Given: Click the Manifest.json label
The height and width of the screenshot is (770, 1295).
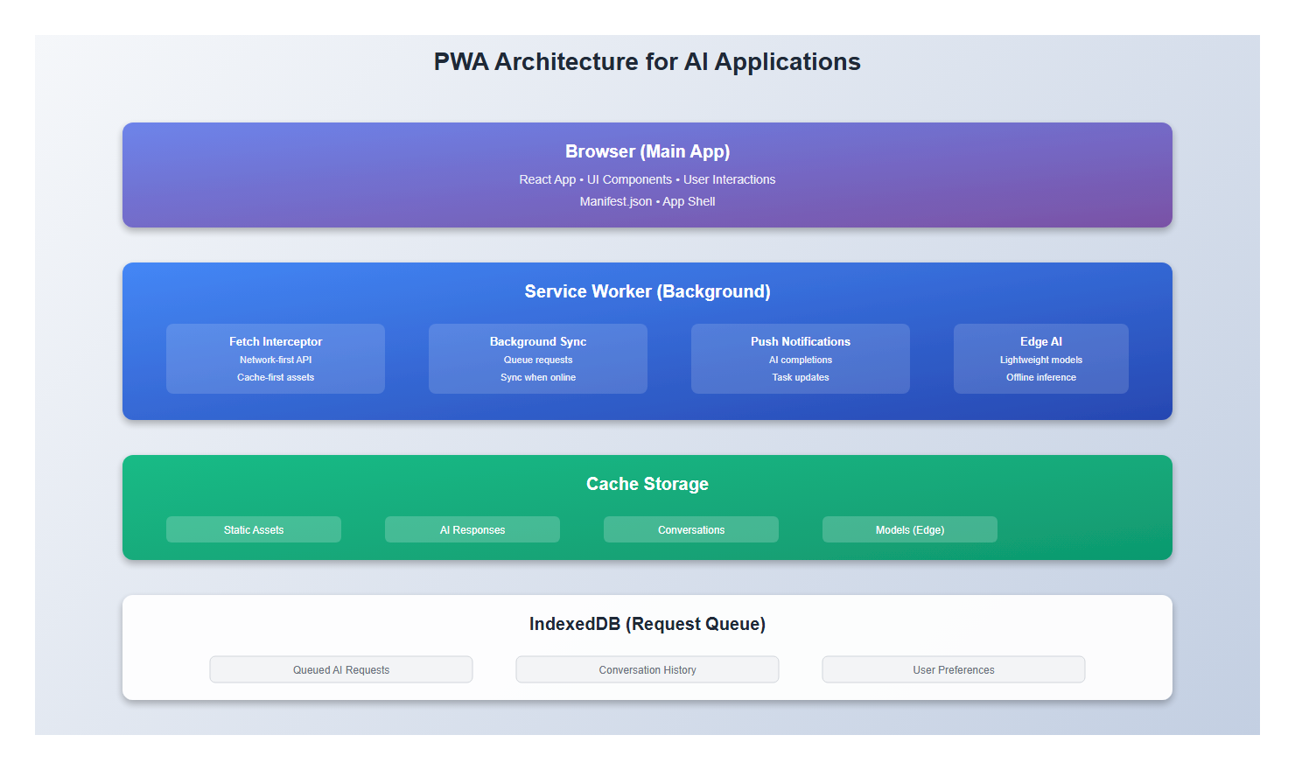Looking at the screenshot, I should coord(614,201).
